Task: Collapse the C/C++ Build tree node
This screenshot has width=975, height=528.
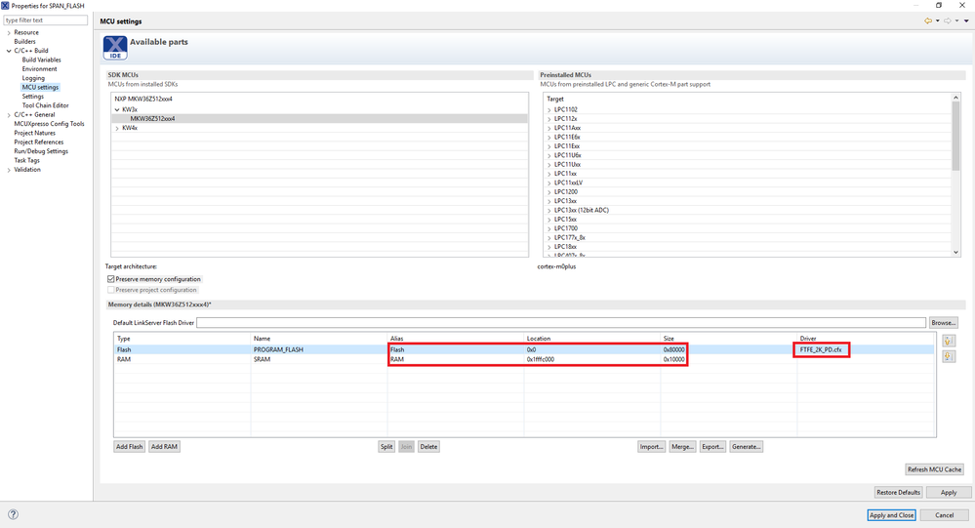Action: [9, 51]
